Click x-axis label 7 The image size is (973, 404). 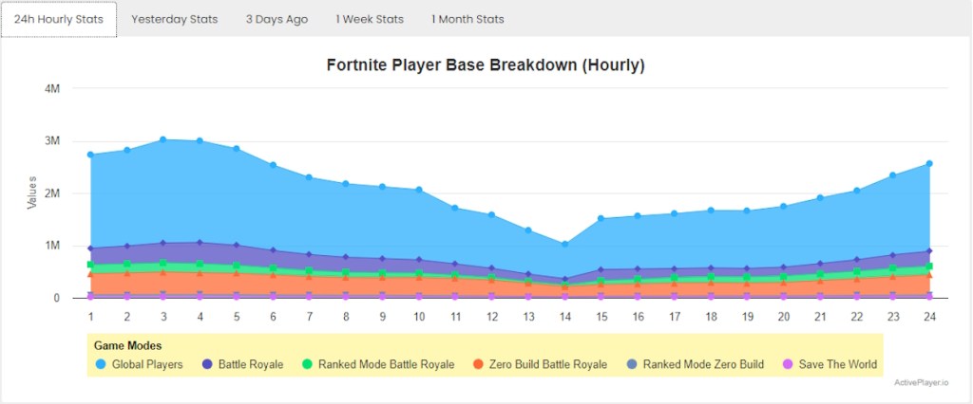coord(310,317)
